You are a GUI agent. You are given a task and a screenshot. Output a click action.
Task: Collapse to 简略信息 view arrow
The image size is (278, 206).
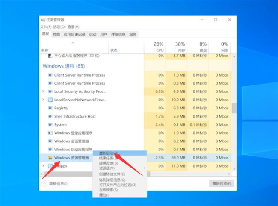tap(45, 183)
